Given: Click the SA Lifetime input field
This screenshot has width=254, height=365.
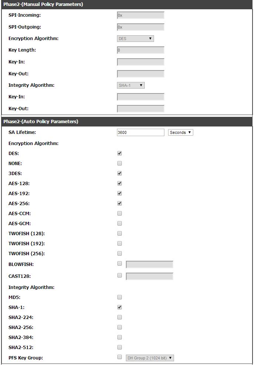Looking at the screenshot, I should pyautogui.click(x=140, y=132).
